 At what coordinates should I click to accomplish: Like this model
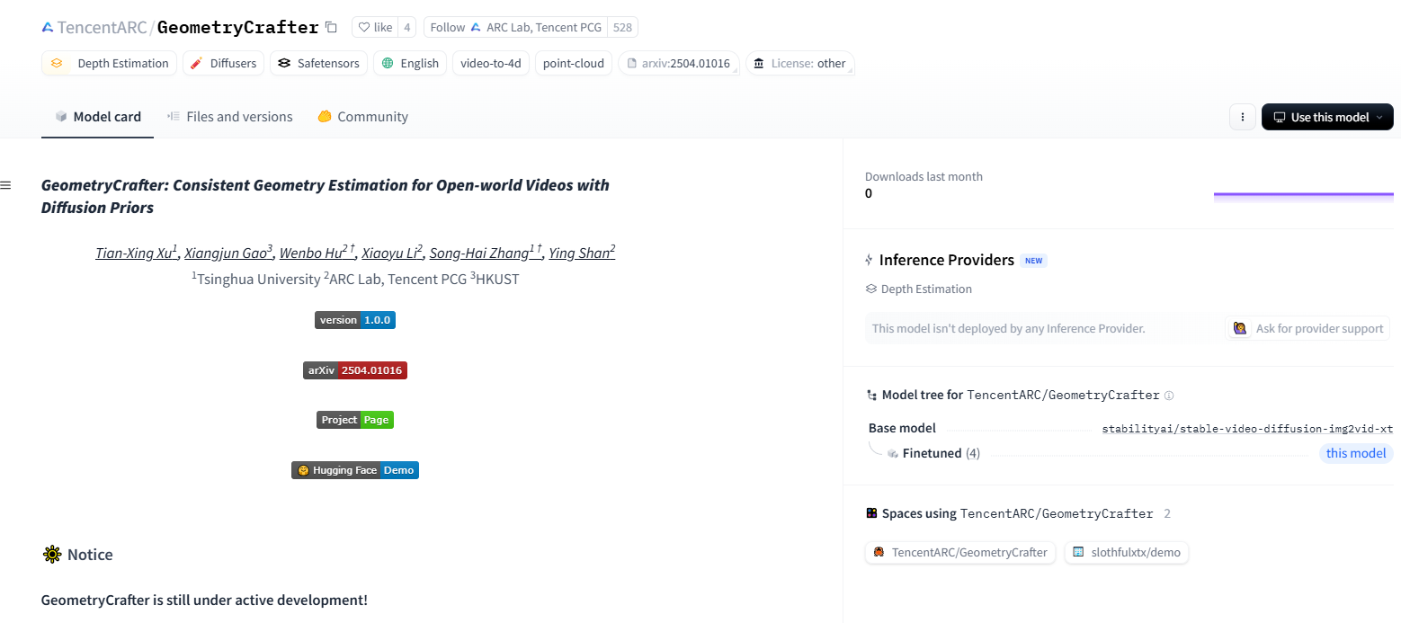pyautogui.click(x=375, y=27)
